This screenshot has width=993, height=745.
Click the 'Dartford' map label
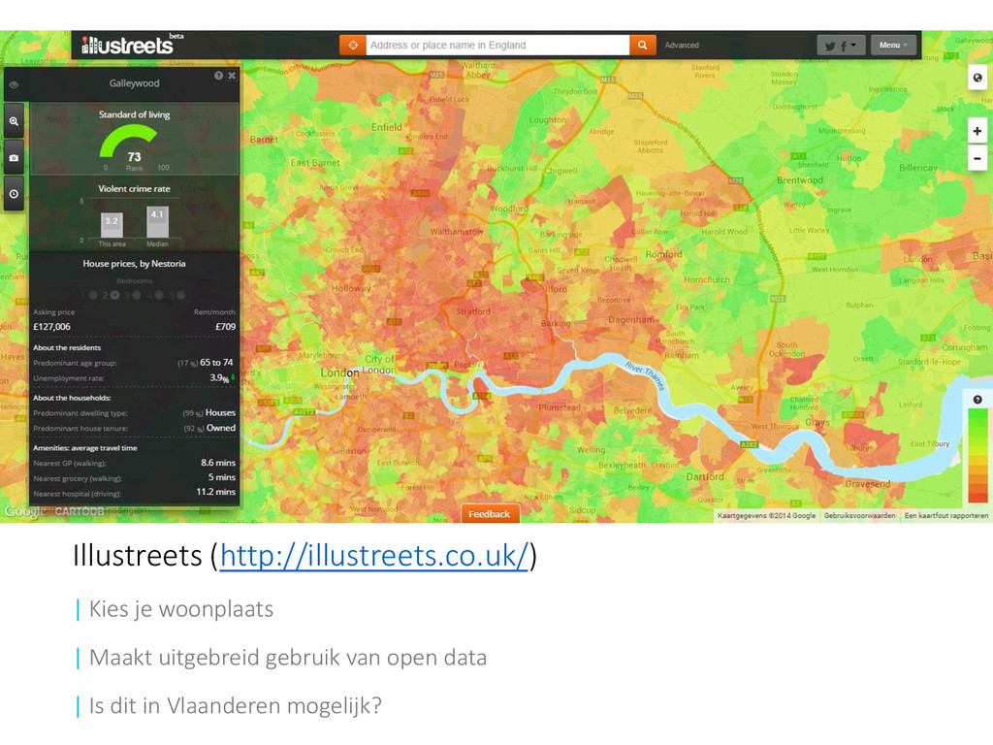(x=705, y=476)
